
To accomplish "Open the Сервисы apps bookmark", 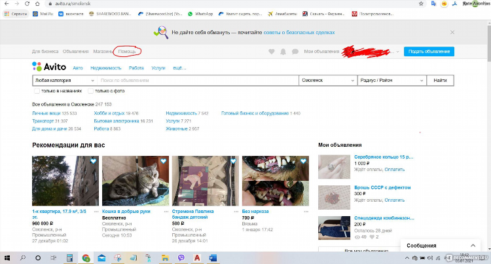I will [16, 14].
